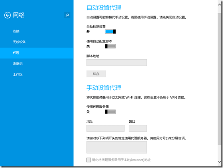Screen dimensions: 223x168
Task: Open the search magnifier icon
Action: (x=67, y=15)
